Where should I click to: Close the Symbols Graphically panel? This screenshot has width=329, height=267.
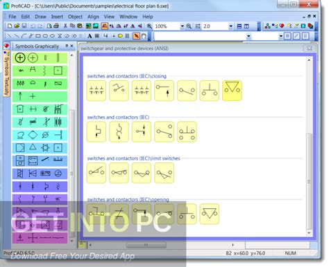pos(71,46)
